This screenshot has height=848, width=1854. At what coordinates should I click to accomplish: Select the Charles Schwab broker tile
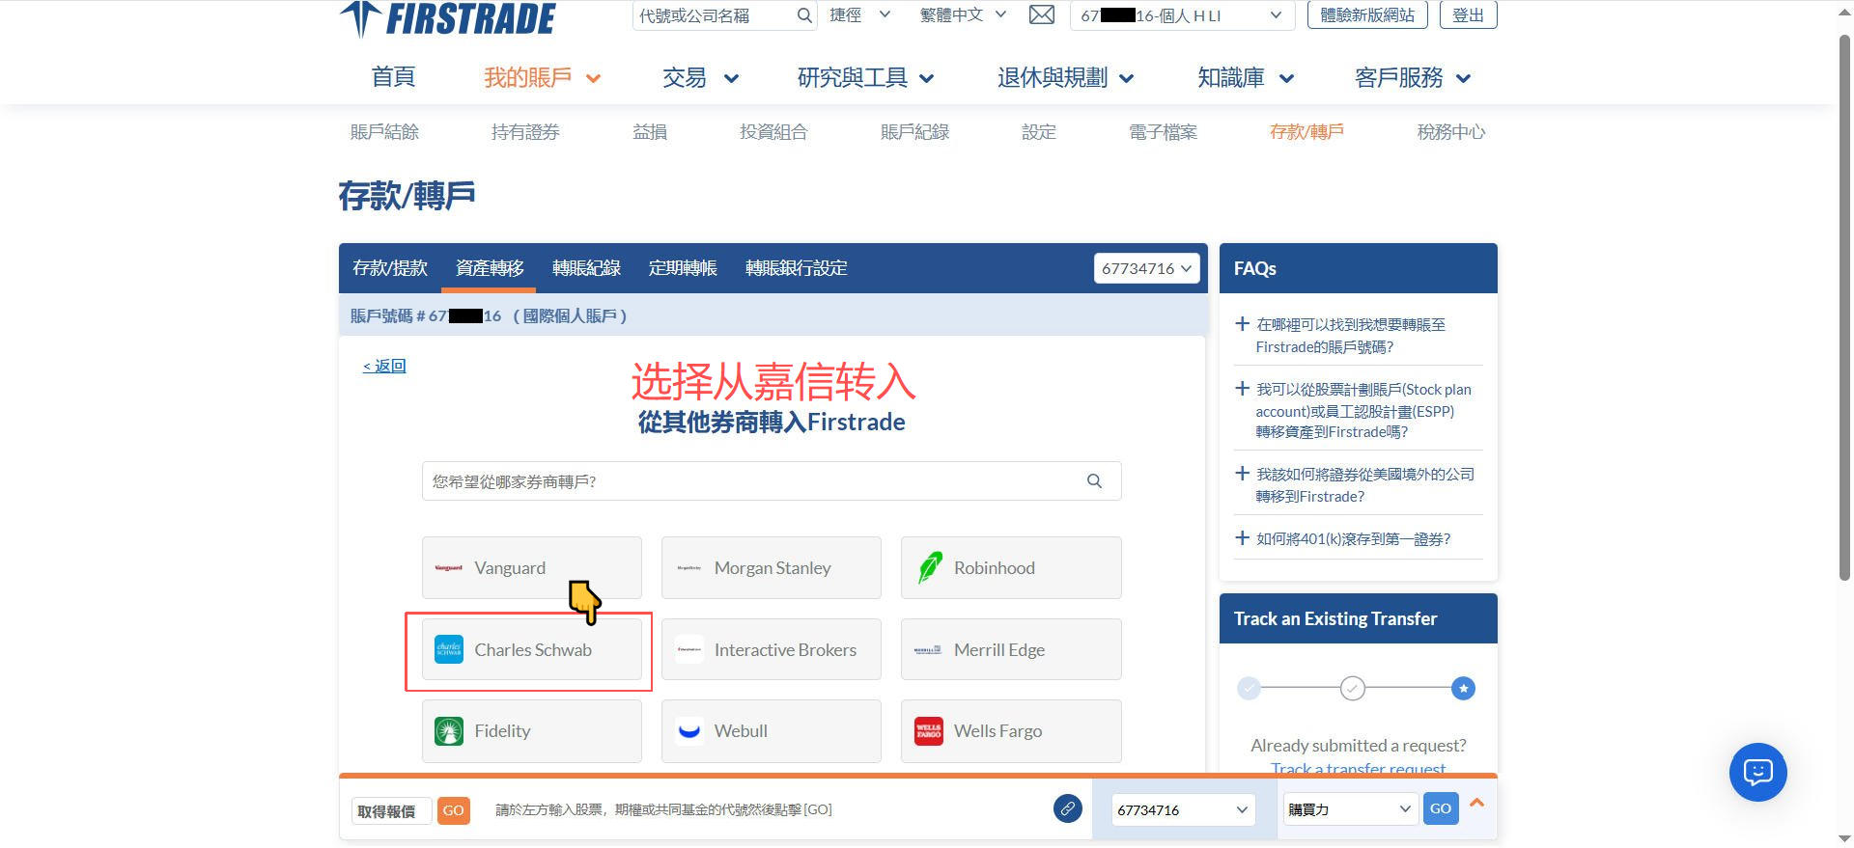point(532,650)
